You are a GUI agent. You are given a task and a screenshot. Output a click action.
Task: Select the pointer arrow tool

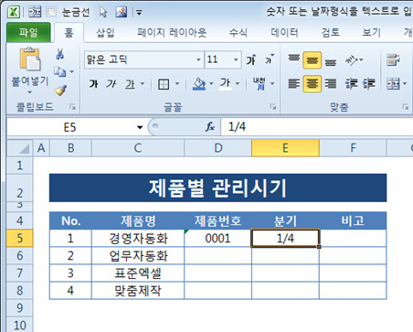(x=103, y=12)
